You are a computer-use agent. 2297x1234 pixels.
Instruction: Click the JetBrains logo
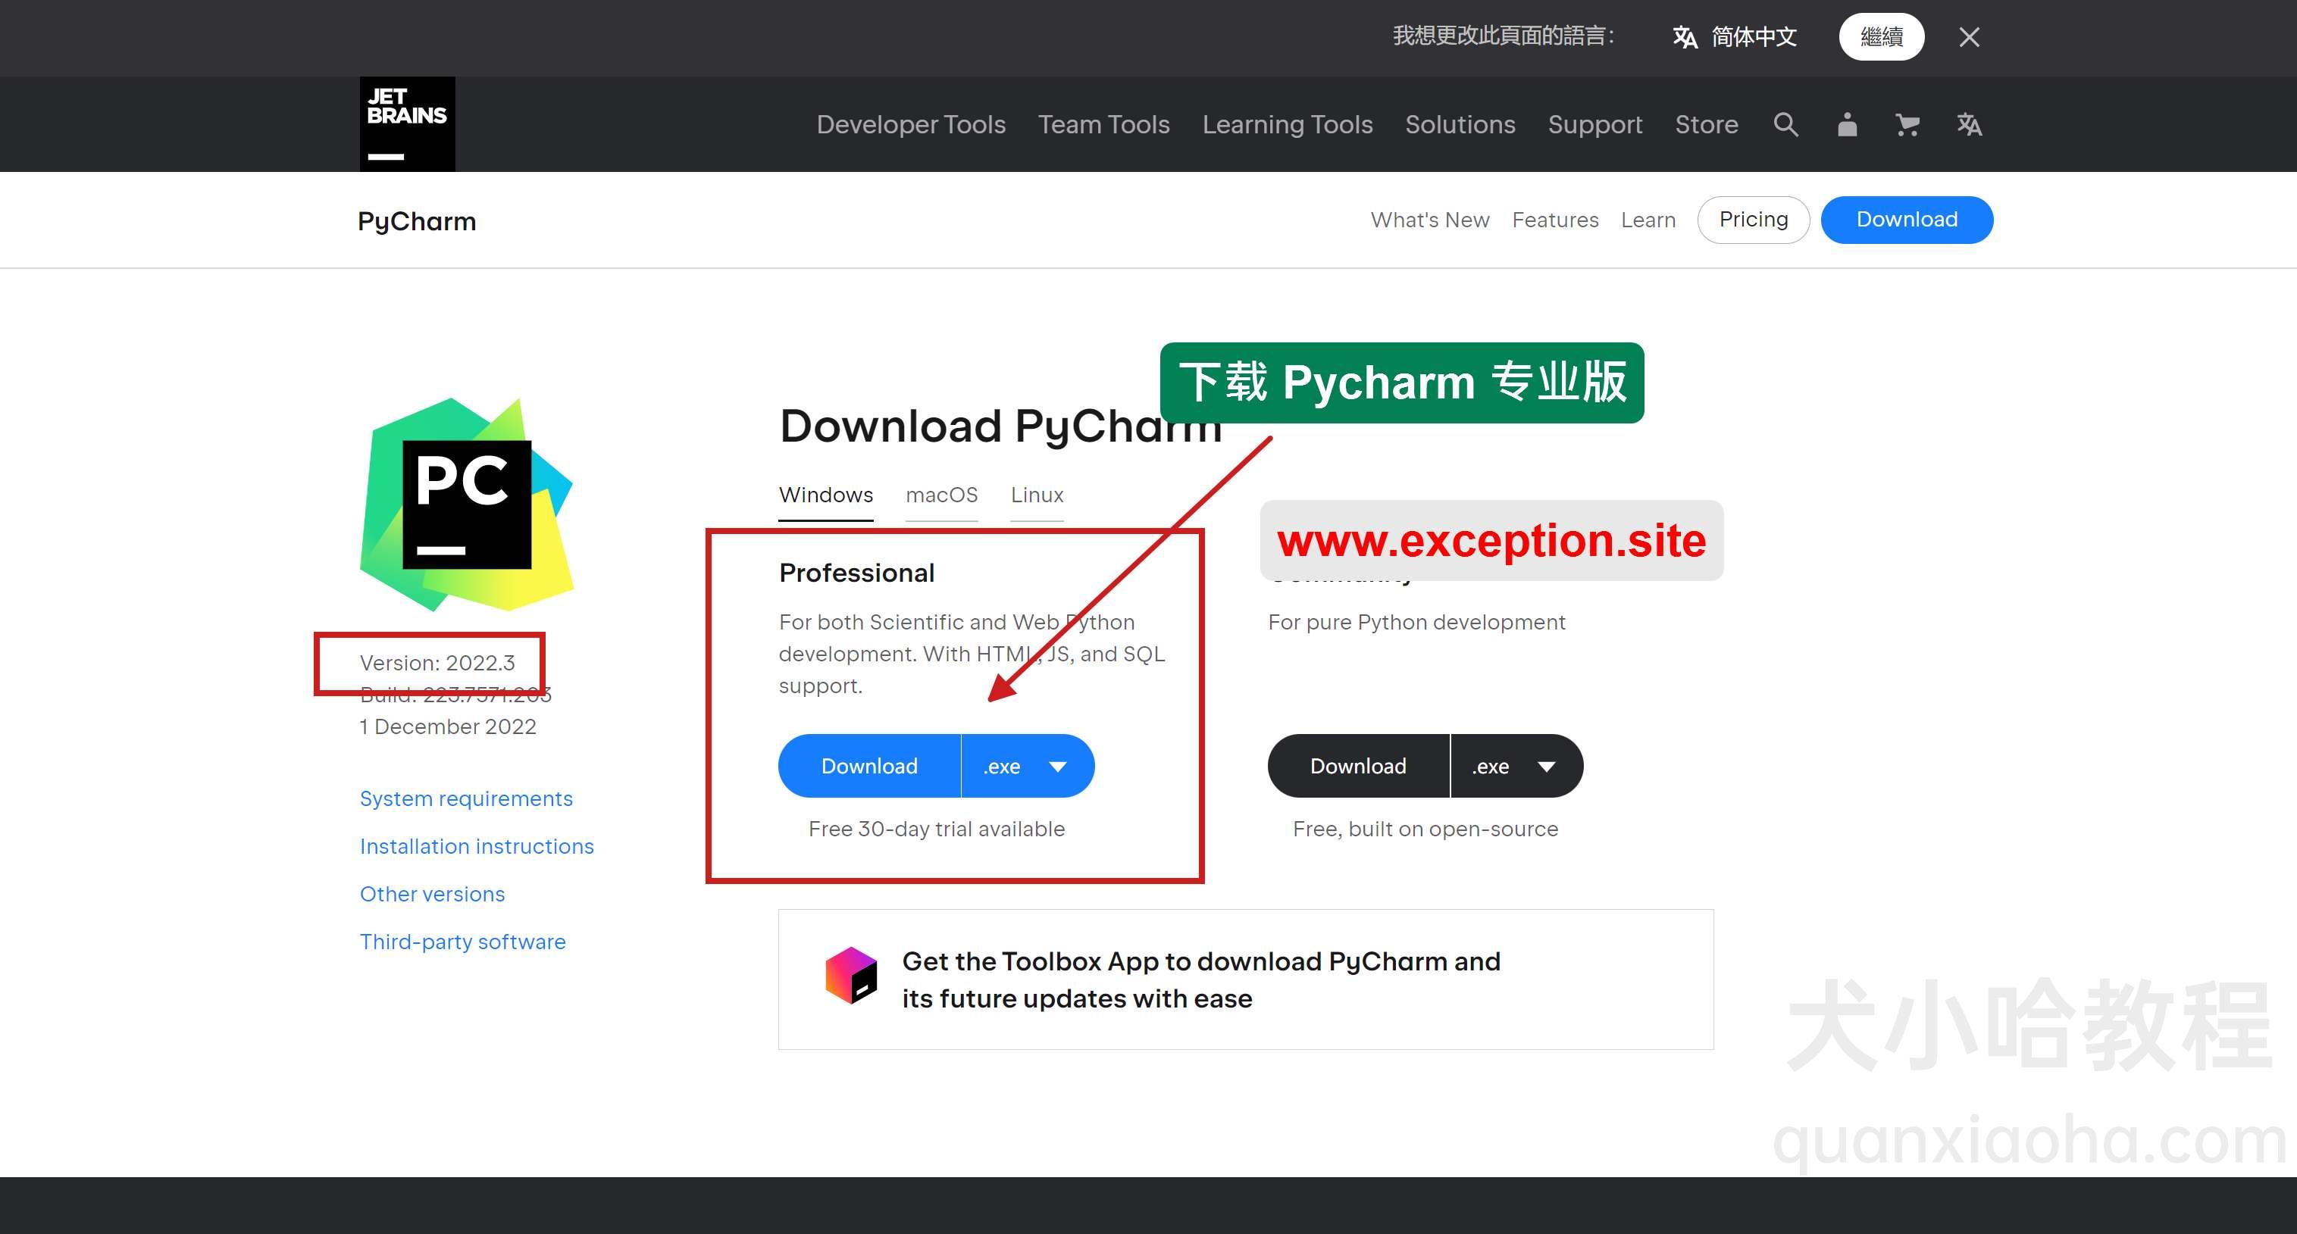(x=408, y=124)
